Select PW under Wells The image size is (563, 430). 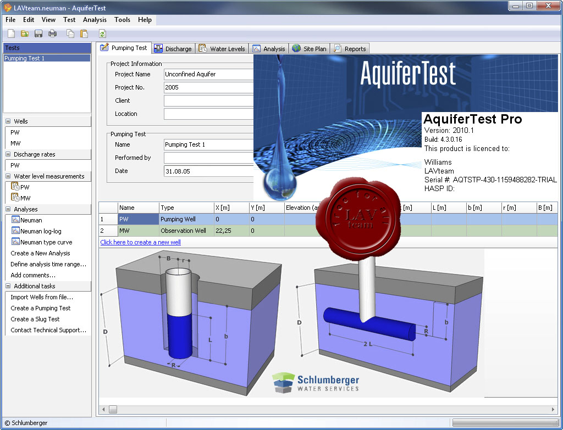pos(15,132)
